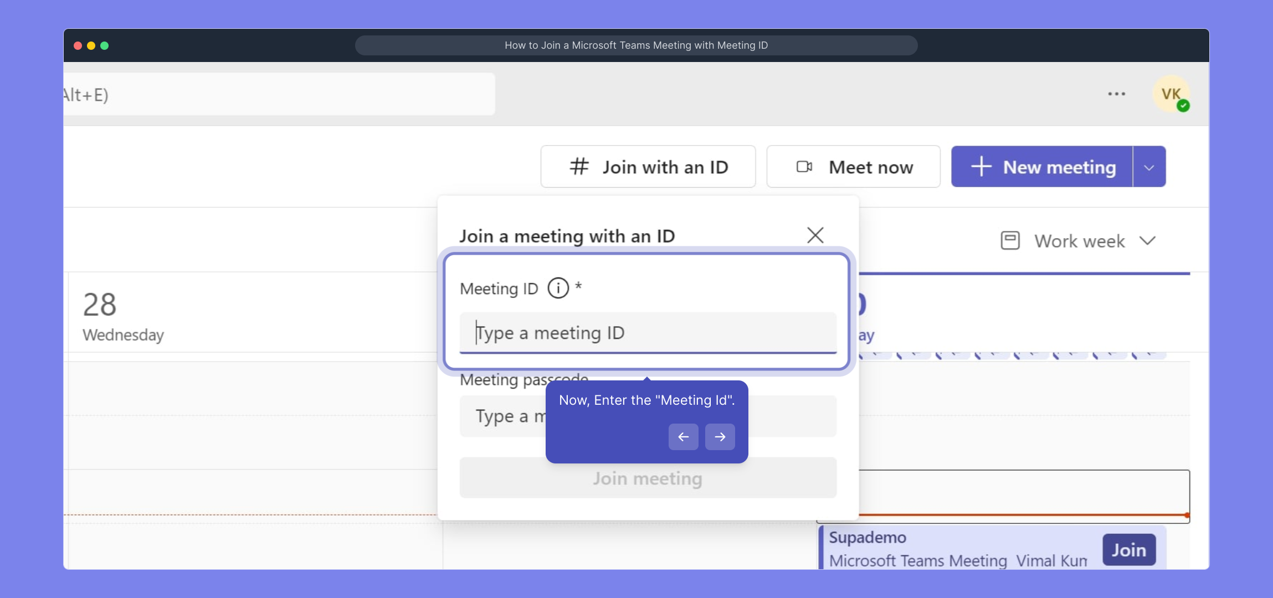Expand the New meeting dropdown arrow
Screen dimensions: 1273x598
1149,167
